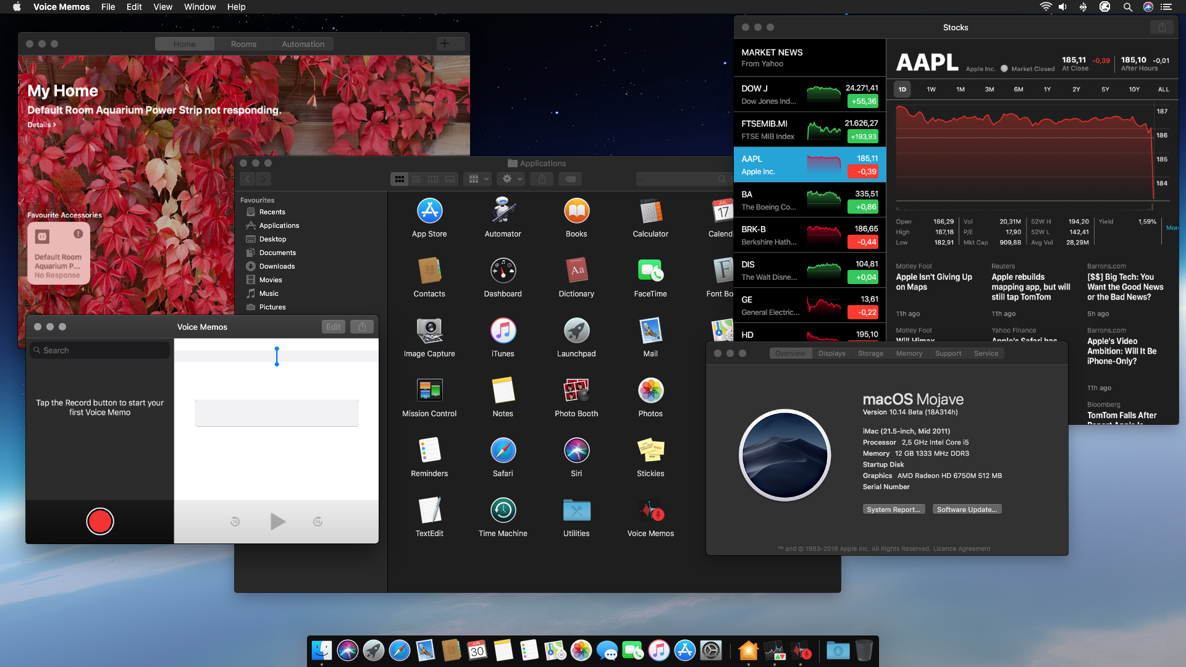Image resolution: width=1186 pixels, height=667 pixels.
Task: Select the 5Y chart range
Action: pos(1105,90)
